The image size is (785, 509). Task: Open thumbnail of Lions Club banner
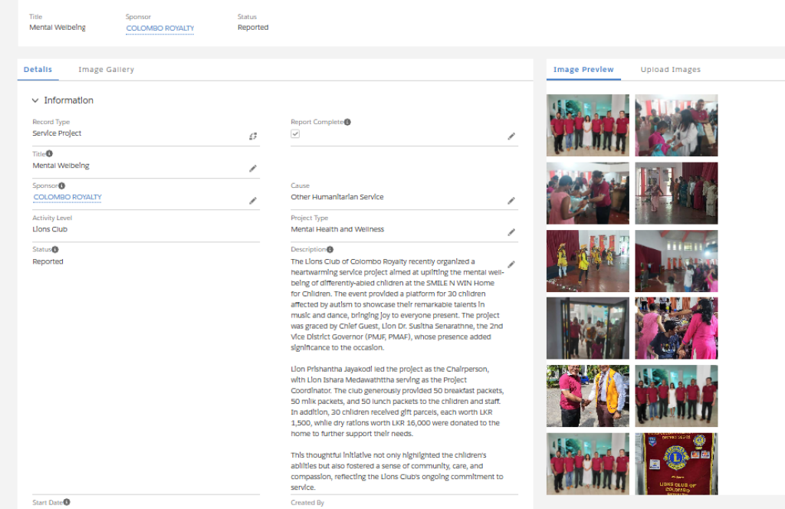tap(676, 464)
